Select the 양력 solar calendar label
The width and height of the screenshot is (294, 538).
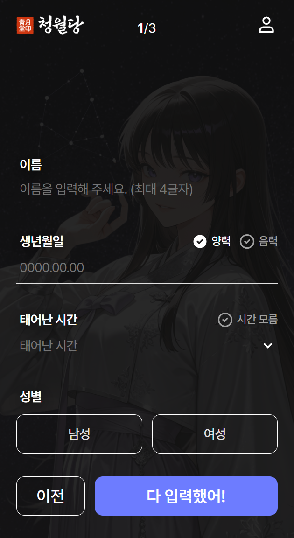coord(221,242)
